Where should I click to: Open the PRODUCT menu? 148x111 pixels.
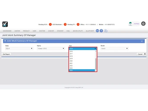pos(26,31)
